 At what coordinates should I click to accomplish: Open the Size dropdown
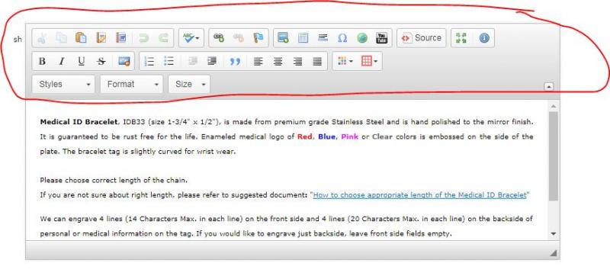point(189,84)
